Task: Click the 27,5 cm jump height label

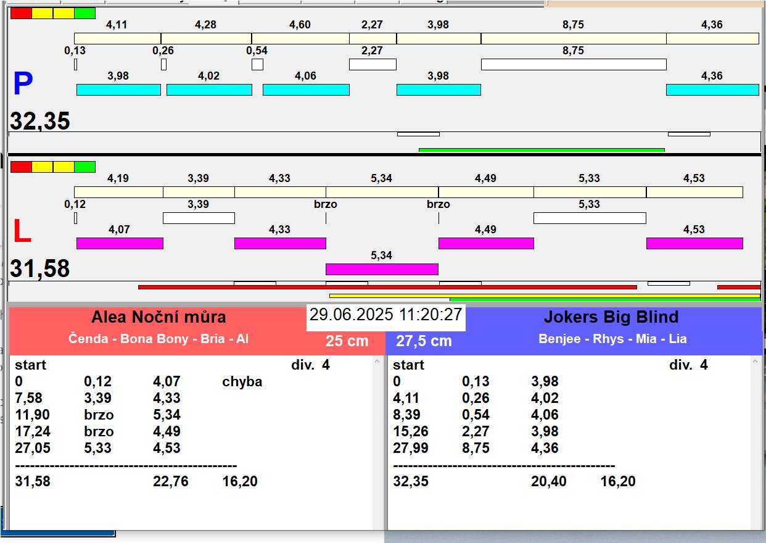Action: [424, 341]
